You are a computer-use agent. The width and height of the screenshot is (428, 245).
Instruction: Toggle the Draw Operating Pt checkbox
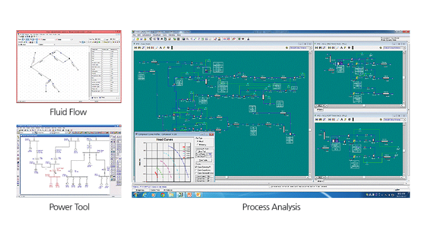pos(196,166)
